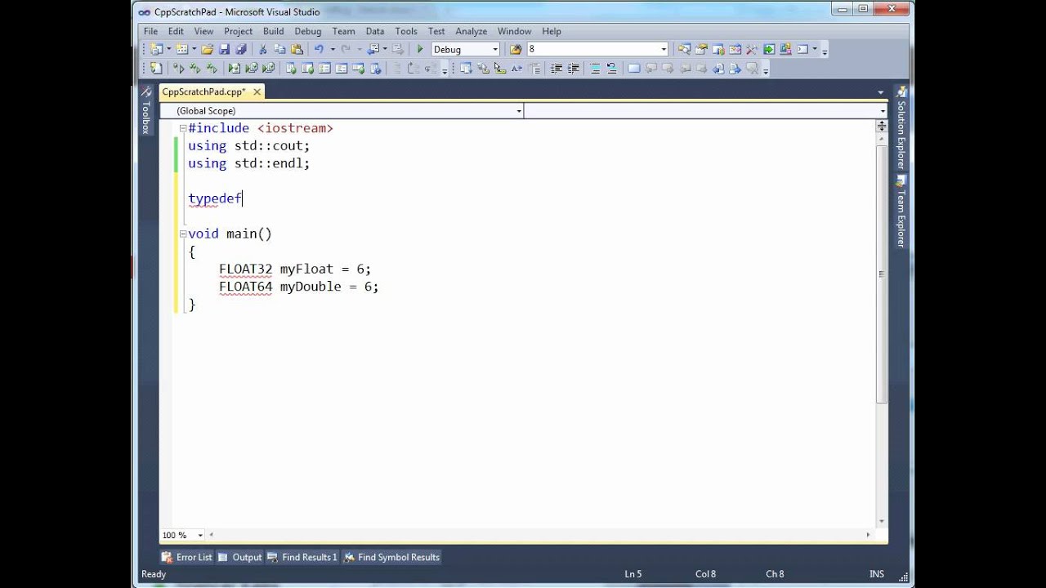Click the Navigate Backward icon
This screenshot has height=588, width=1046.
click(x=373, y=50)
